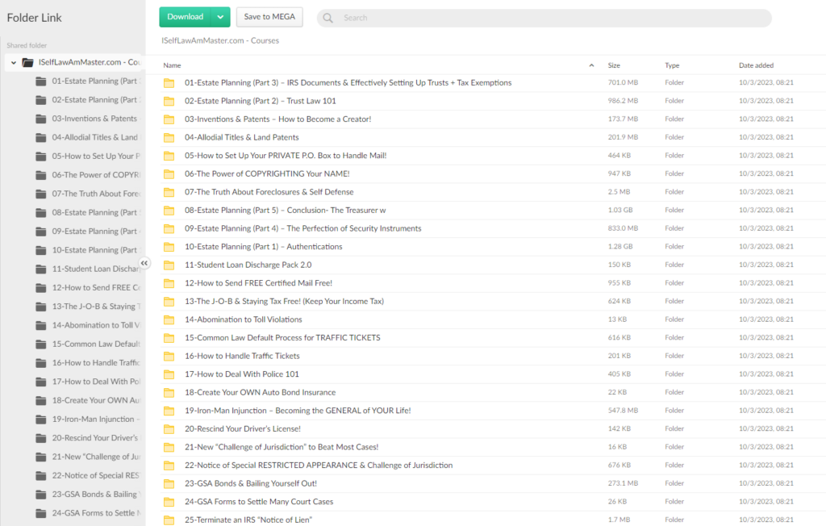
Task: Focus the Search input field
Action: point(549,18)
